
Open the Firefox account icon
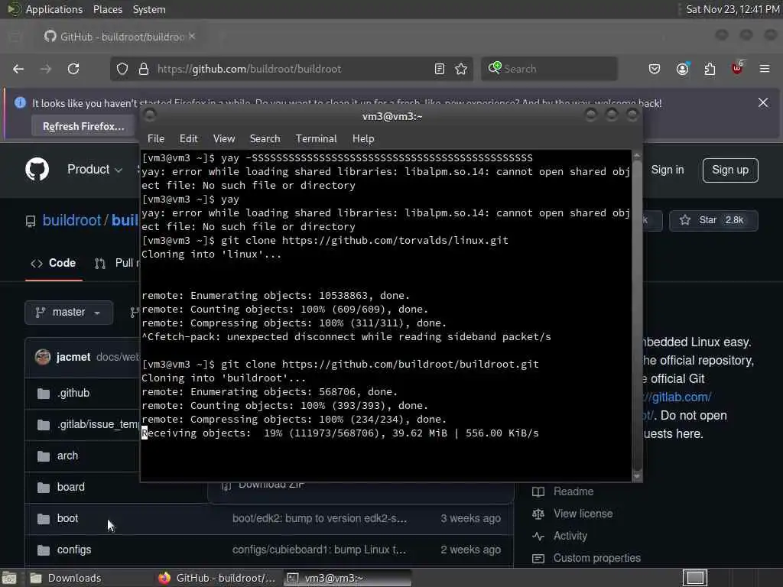tap(682, 69)
